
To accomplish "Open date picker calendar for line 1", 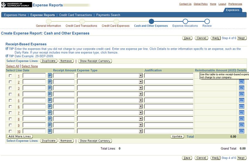I will 50,75.
